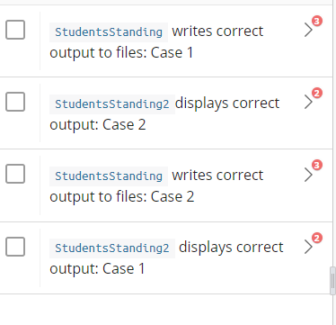The height and width of the screenshot is (325, 336).
Task: Click StudentsStanding2 code label in Case 2 row
Action: (112, 104)
